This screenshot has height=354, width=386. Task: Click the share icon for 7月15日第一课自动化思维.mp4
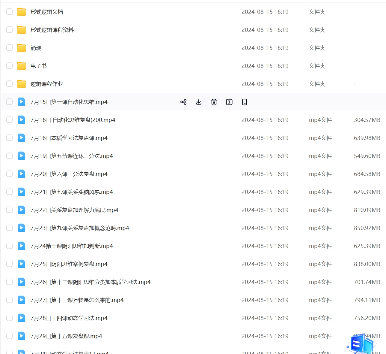pyautogui.click(x=183, y=102)
